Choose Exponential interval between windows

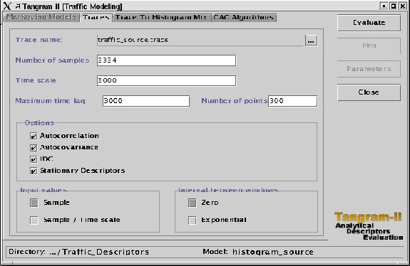tap(193, 220)
